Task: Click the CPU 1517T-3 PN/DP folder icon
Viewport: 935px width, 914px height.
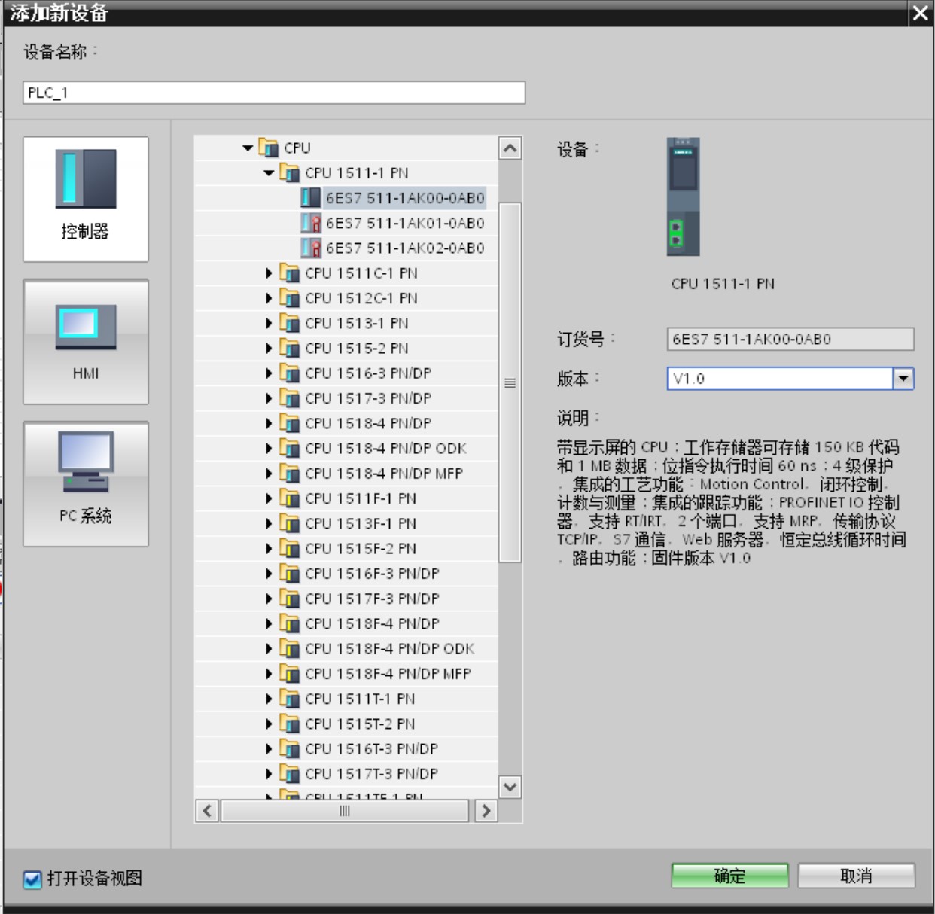Action: coord(290,773)
